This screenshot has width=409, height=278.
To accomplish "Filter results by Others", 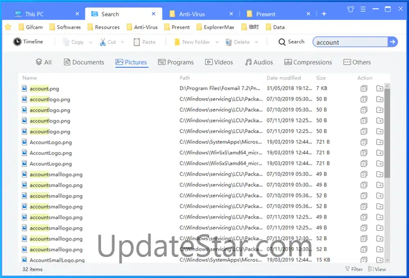I will click(x=357, y=62).
